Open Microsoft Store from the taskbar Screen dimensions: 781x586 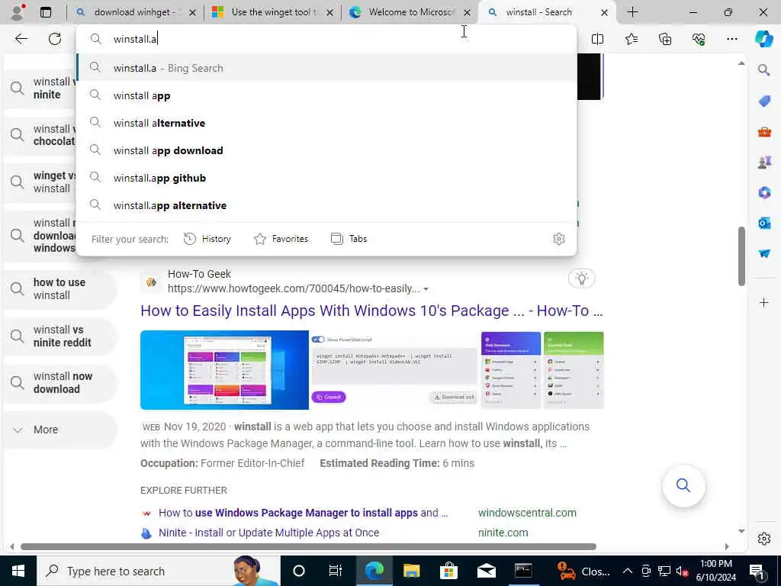pos(448,571)
